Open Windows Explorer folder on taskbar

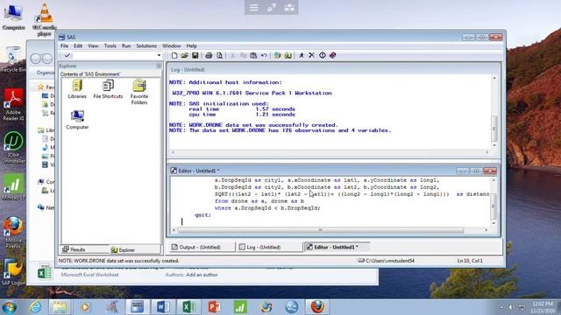point(60,307)
